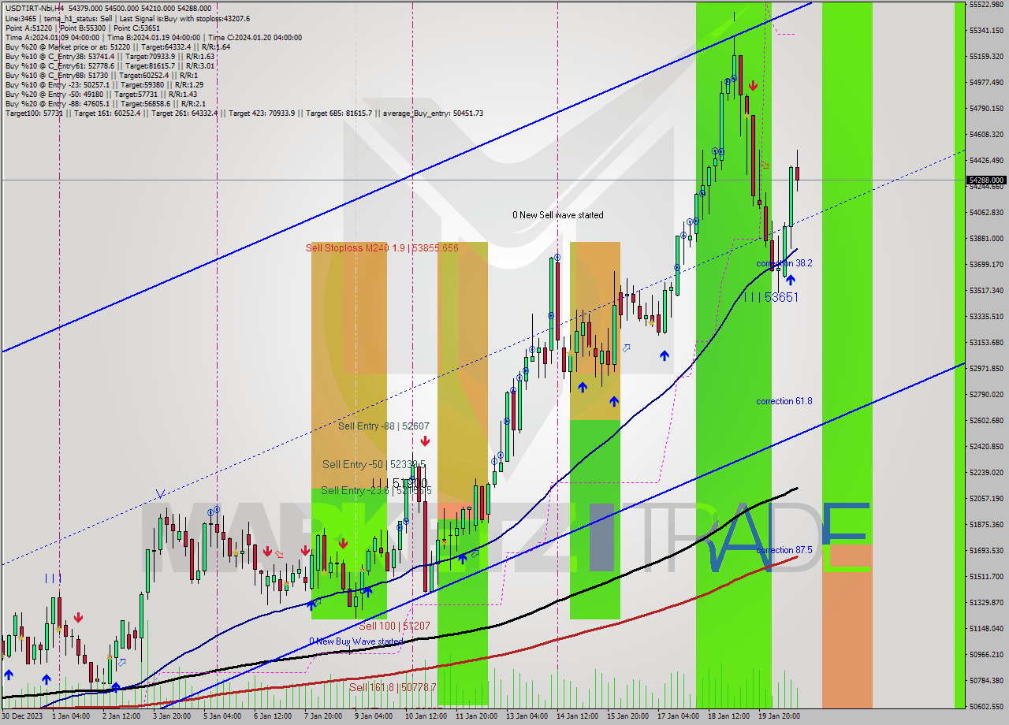Click the 'Target100: 57731' targets line
1009x725 pixels.
(x=244, y=113)
